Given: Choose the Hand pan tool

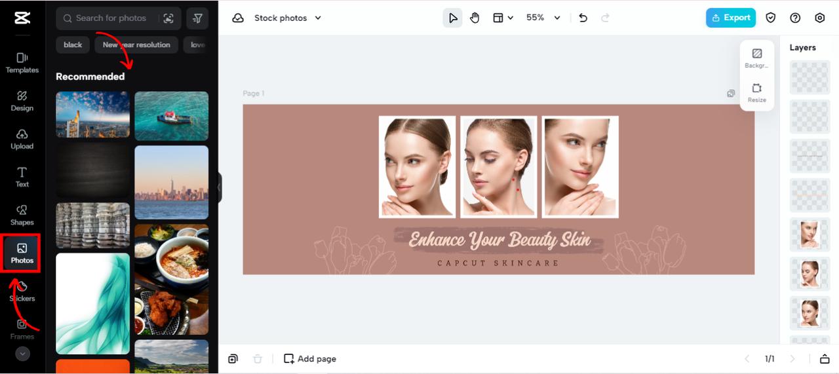Looking at the screenshot, I should [475, 18].
